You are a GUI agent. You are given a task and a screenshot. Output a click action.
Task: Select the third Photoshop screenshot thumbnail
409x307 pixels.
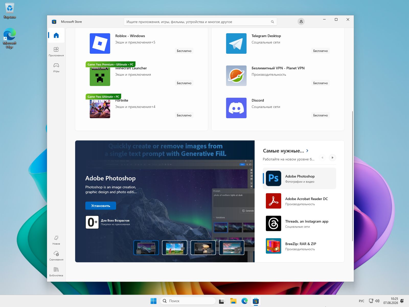pos(203,248)
